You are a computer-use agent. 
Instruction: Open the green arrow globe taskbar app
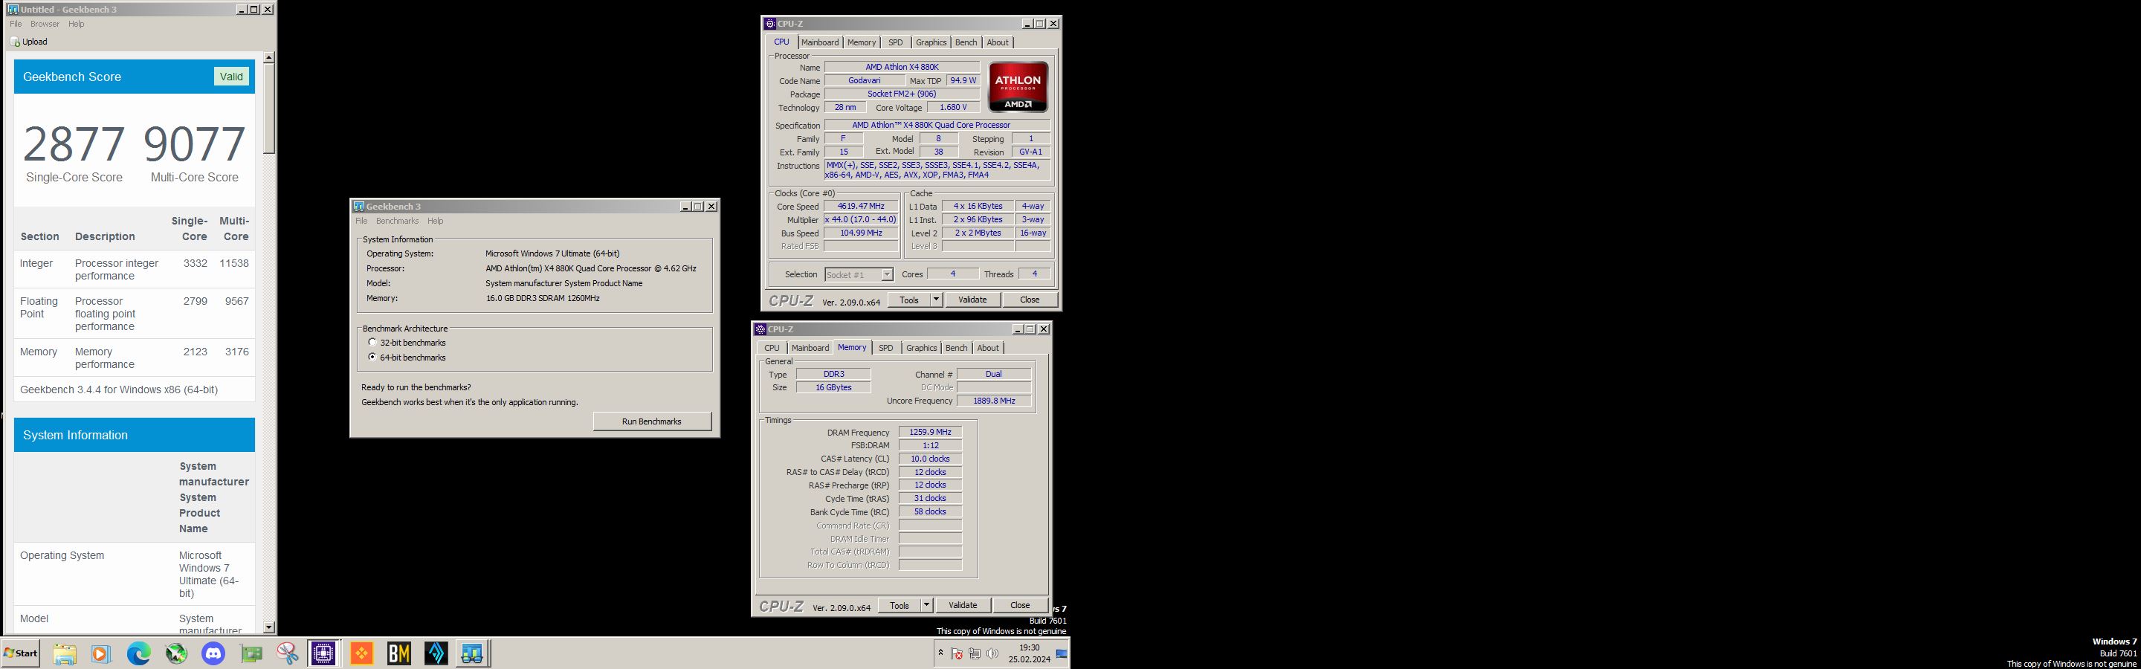pyautogui.click(x=176, y=653)
